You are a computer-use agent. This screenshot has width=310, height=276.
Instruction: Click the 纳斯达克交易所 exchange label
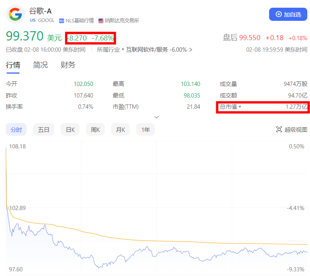point(122,20)
